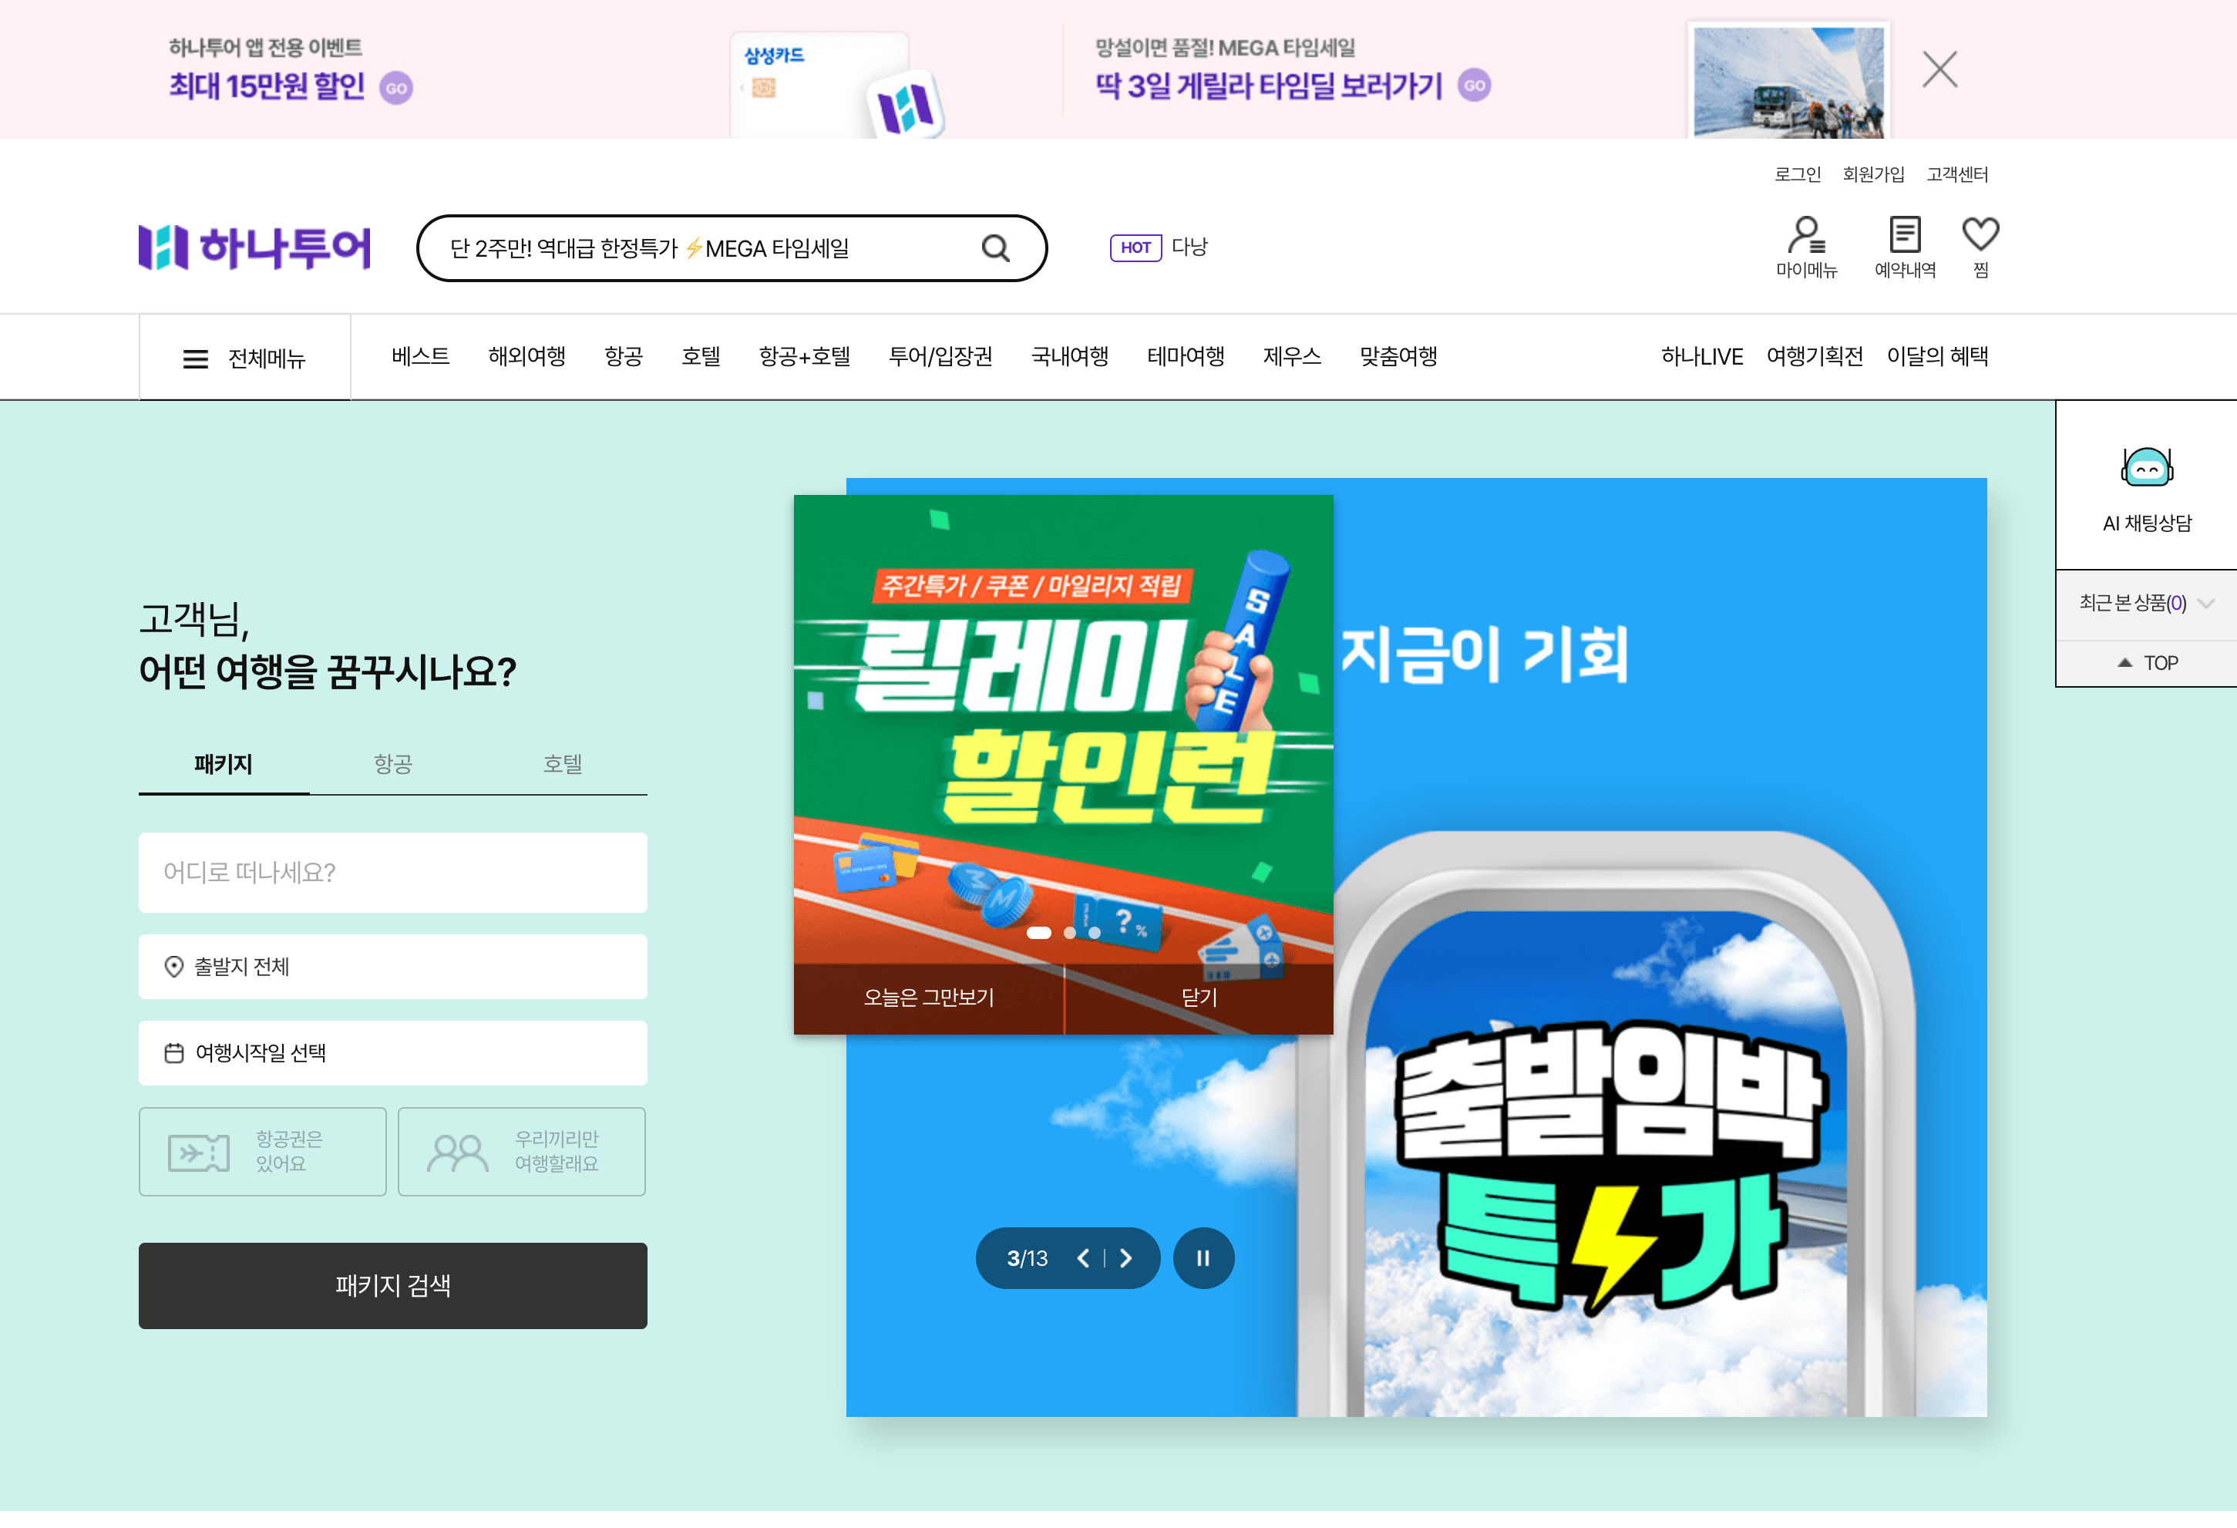Pause the banner slideshow
The width and height of the screenshot is (2237, 1528).
[x=1203, y=1258]
